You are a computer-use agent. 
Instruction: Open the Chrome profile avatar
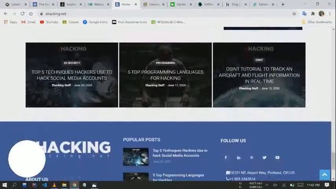pos(321,14)
